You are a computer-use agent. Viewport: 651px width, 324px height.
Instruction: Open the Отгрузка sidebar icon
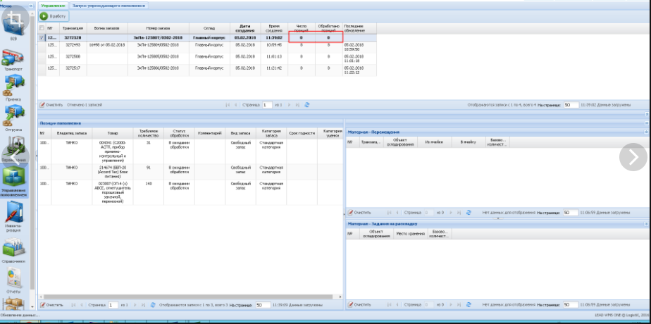tap(13, 117)
